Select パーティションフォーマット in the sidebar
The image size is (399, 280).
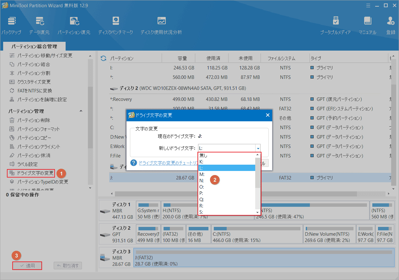click(34, 129)
